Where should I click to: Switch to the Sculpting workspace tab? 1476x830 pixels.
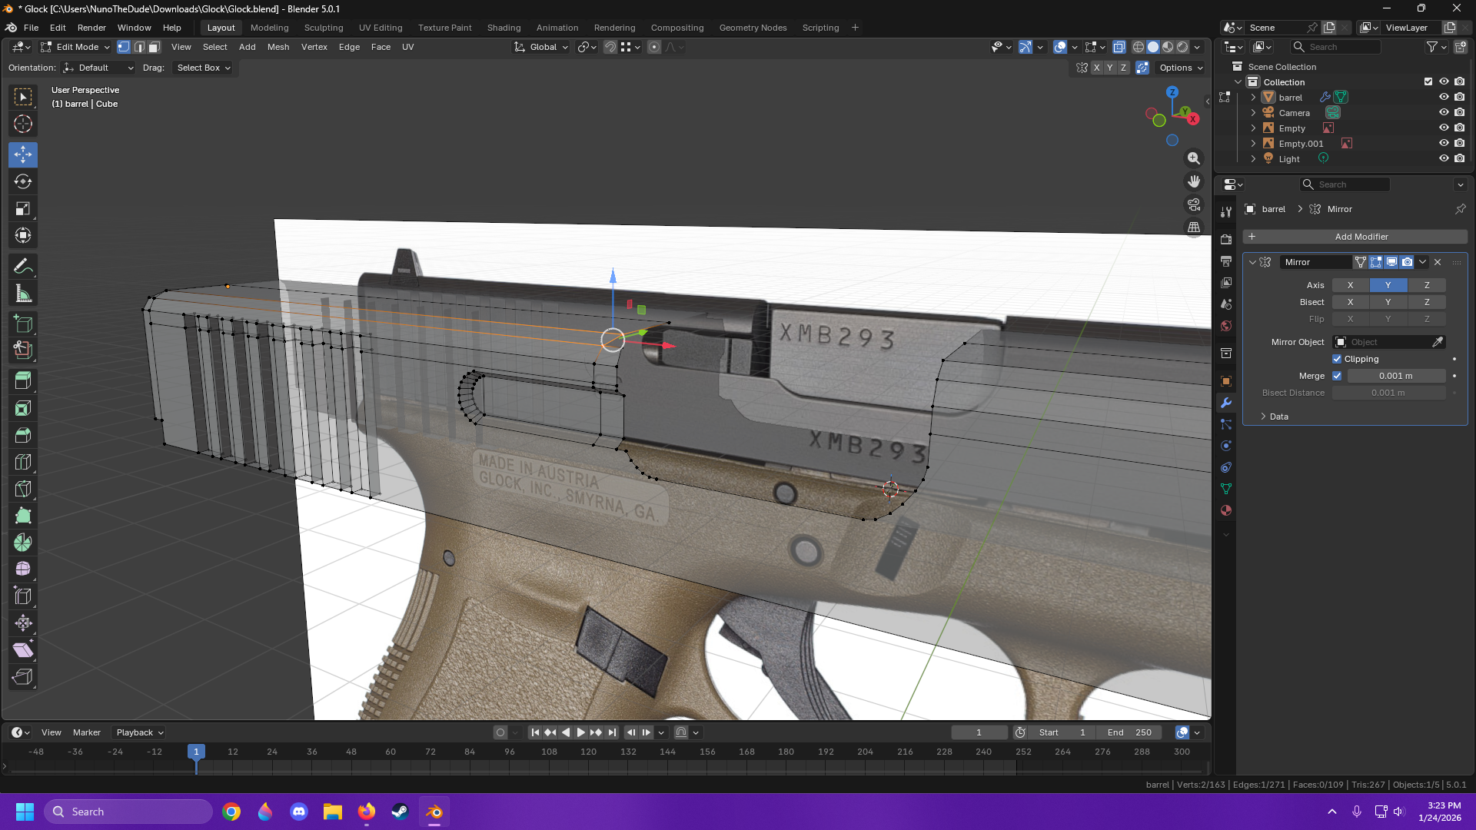[x=323, y=28]
